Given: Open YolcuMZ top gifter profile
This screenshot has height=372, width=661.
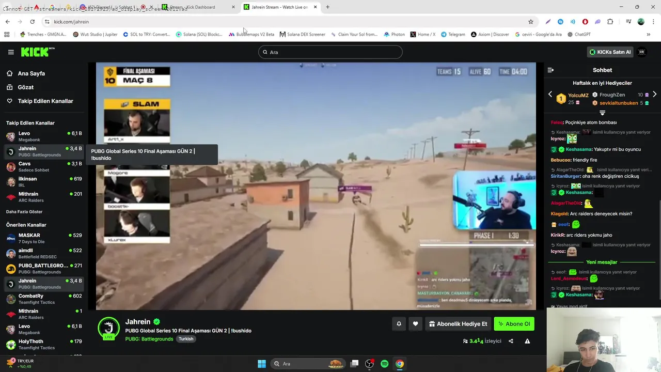Looking at the screenshot, I should tap(578, 95).
